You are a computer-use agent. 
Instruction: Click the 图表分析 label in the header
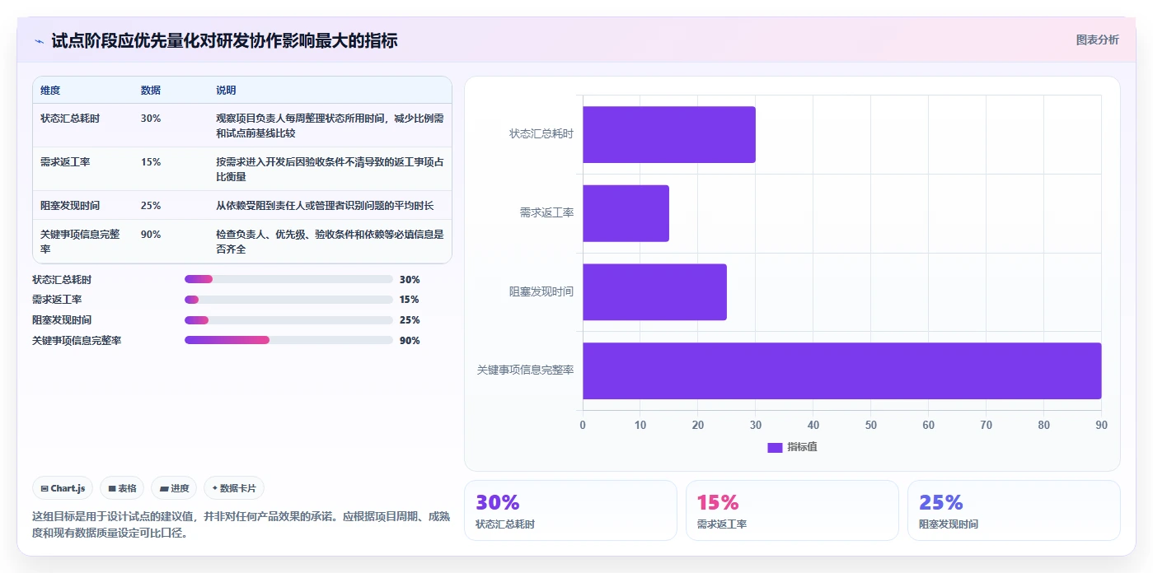1098,40
